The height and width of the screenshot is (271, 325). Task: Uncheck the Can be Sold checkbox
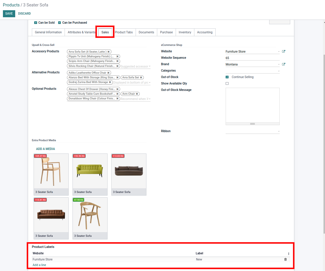(36, 23)
